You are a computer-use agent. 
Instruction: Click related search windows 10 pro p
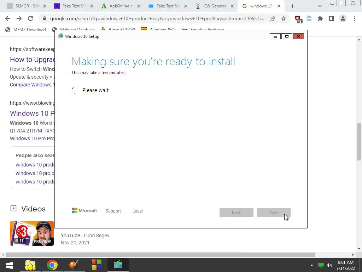pyautogui.click(x=35, y=173)
